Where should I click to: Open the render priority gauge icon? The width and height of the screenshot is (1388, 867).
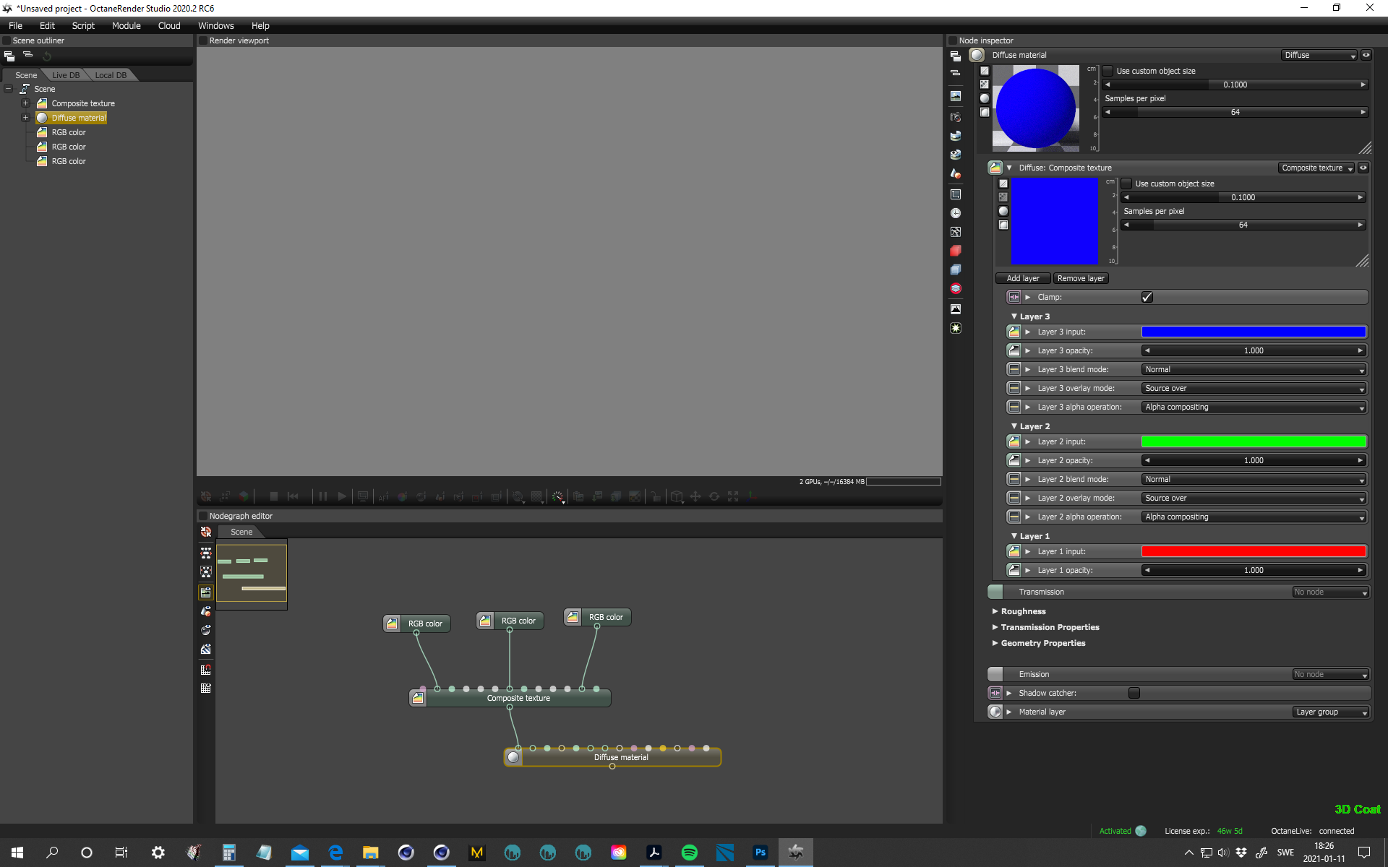[x=558, y=496]
